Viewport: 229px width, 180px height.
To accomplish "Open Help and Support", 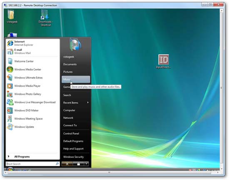I will [x=76, y=149].
